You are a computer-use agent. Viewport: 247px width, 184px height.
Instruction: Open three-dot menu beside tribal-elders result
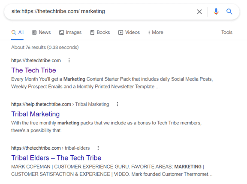[98, 148]
